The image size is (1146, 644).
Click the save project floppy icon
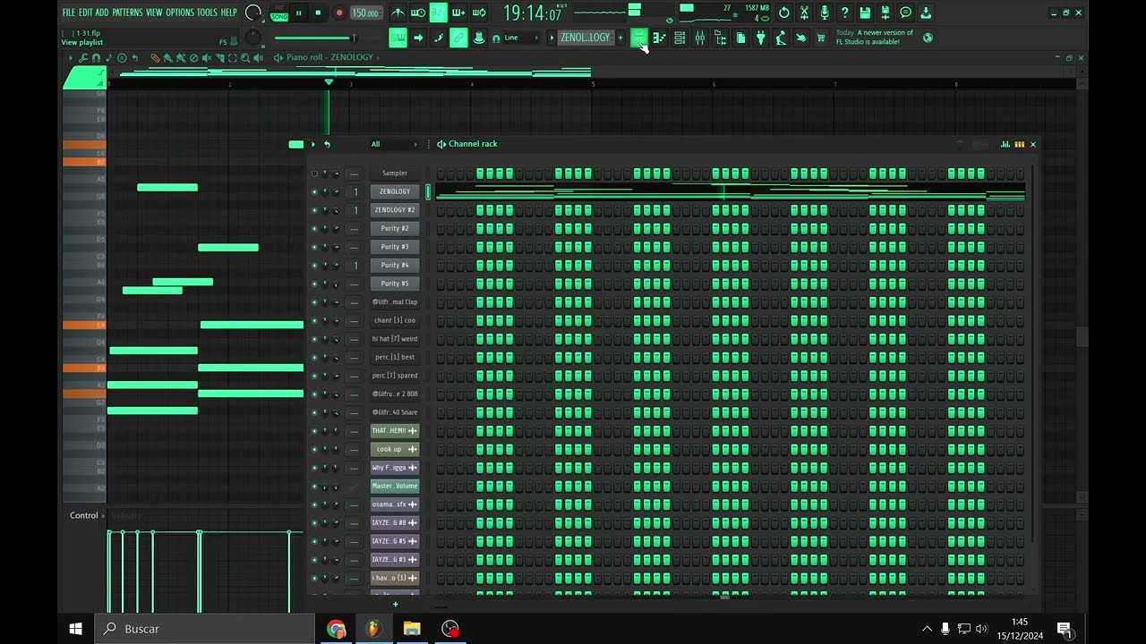865,13
